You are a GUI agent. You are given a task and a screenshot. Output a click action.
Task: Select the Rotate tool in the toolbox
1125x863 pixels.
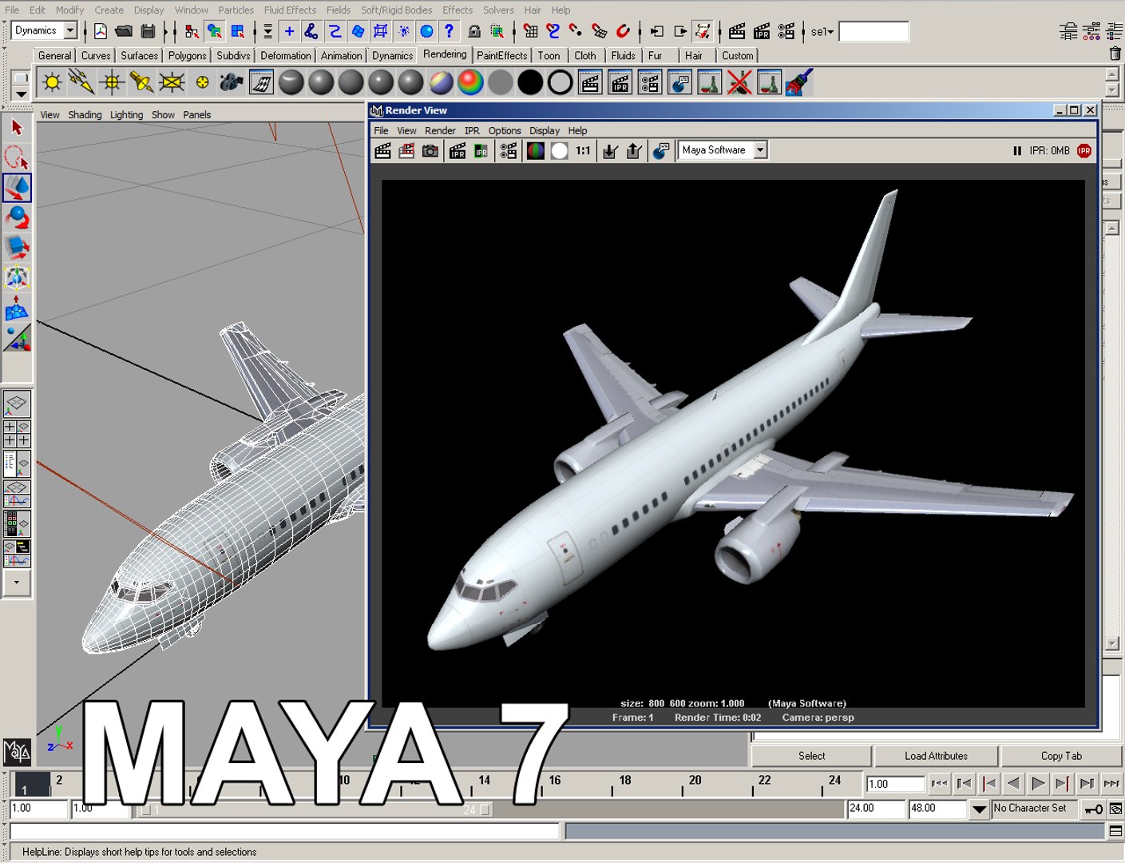[17, 218]
